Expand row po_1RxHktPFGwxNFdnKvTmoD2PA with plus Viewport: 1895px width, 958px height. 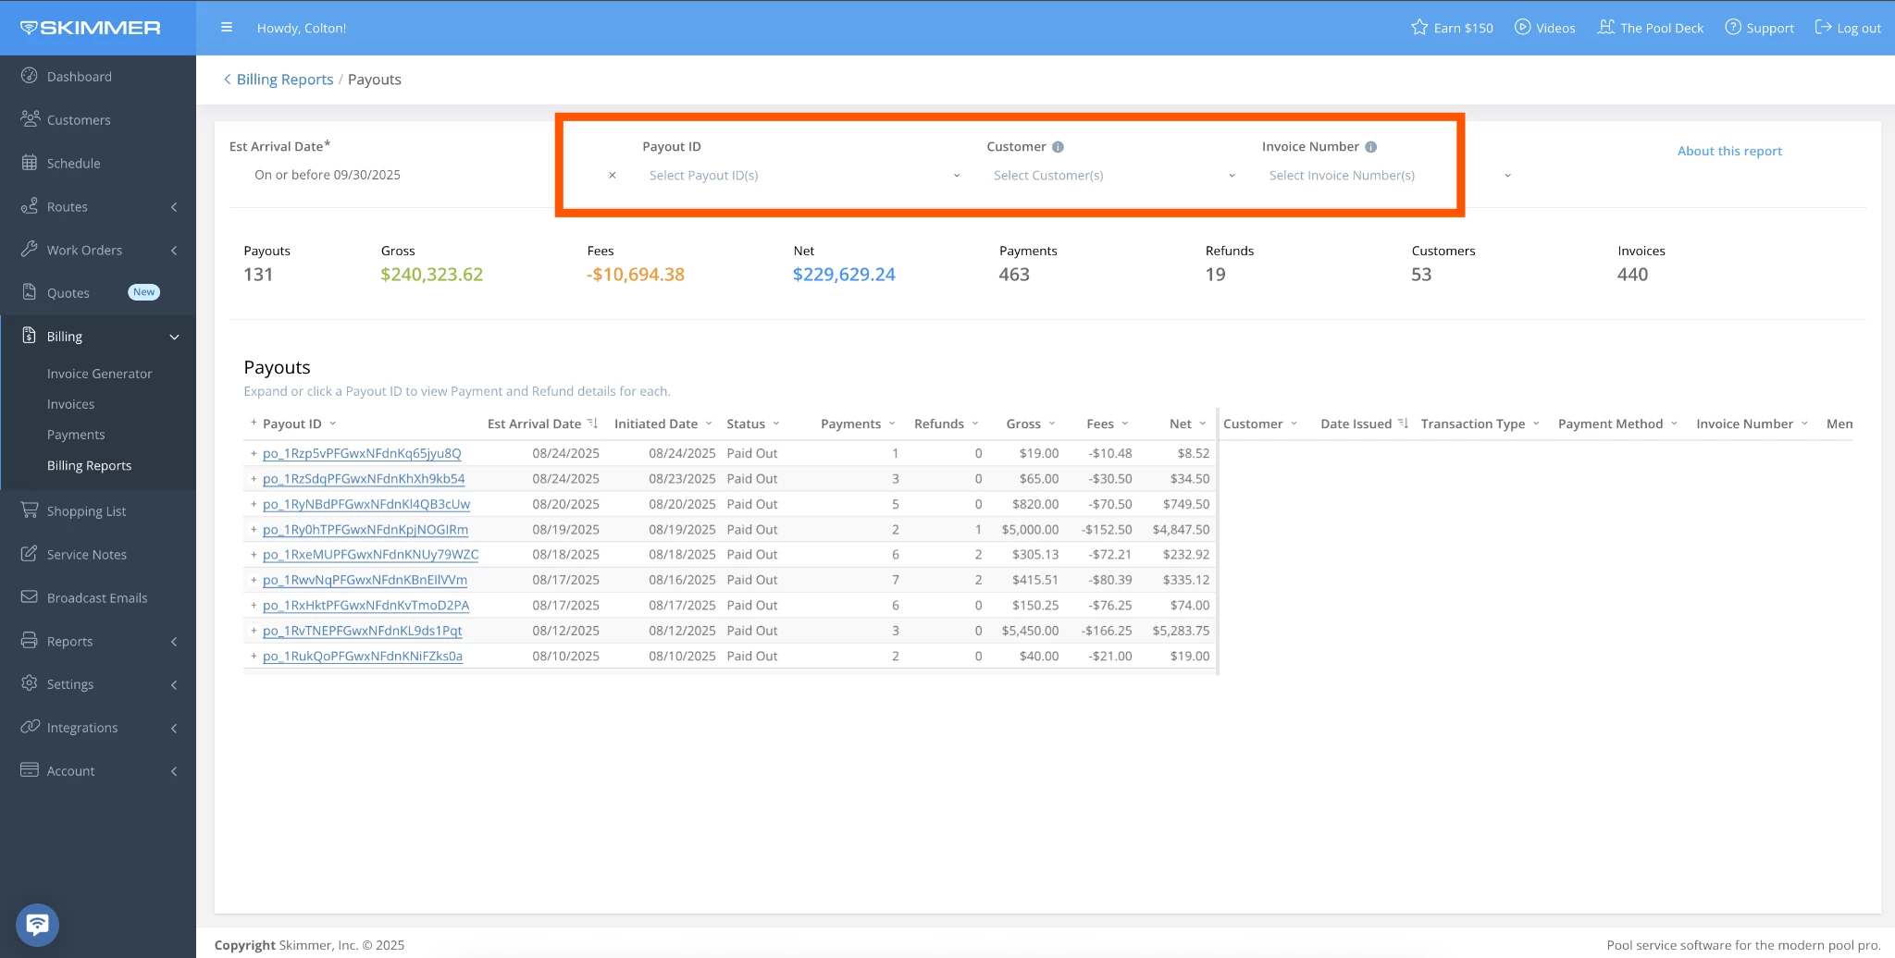[254, 606]
